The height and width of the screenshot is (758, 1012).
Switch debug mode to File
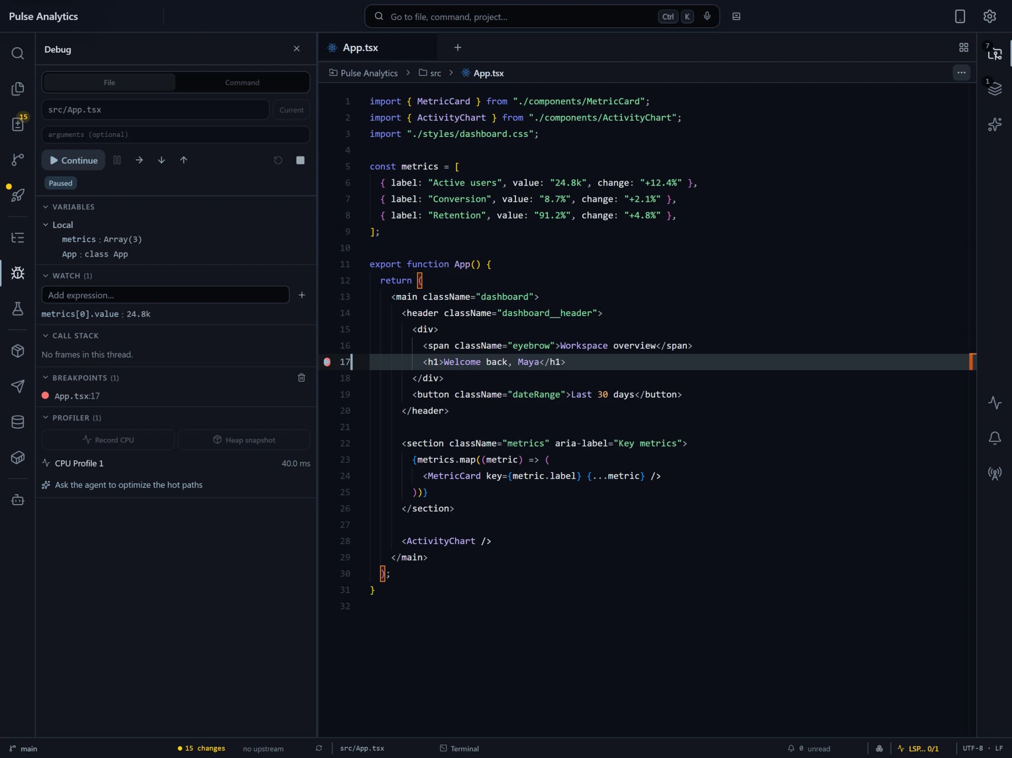109,82
